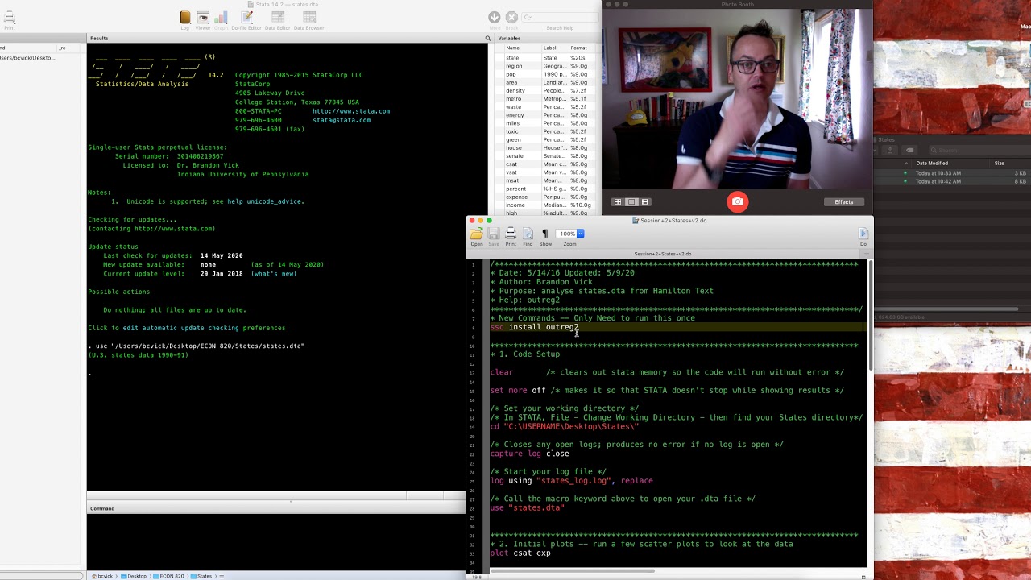The height and width of the screenshot is (580, 1031).
Task: Click the Desktop folder in path bar
Action: 134,576
